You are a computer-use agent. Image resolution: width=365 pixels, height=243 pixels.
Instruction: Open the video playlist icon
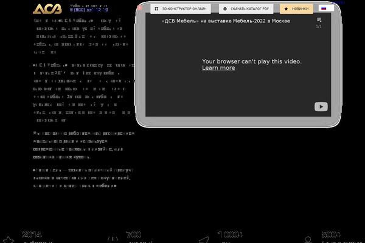click(319, 19)
